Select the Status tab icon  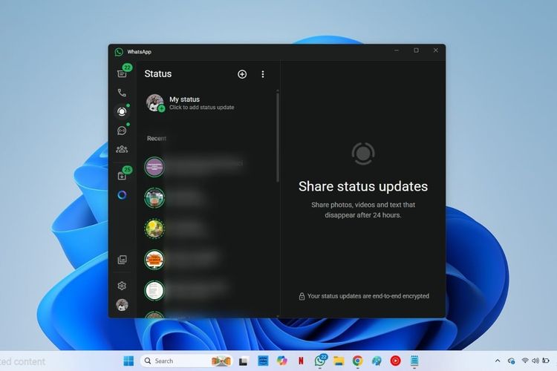(x=122, y=112)
